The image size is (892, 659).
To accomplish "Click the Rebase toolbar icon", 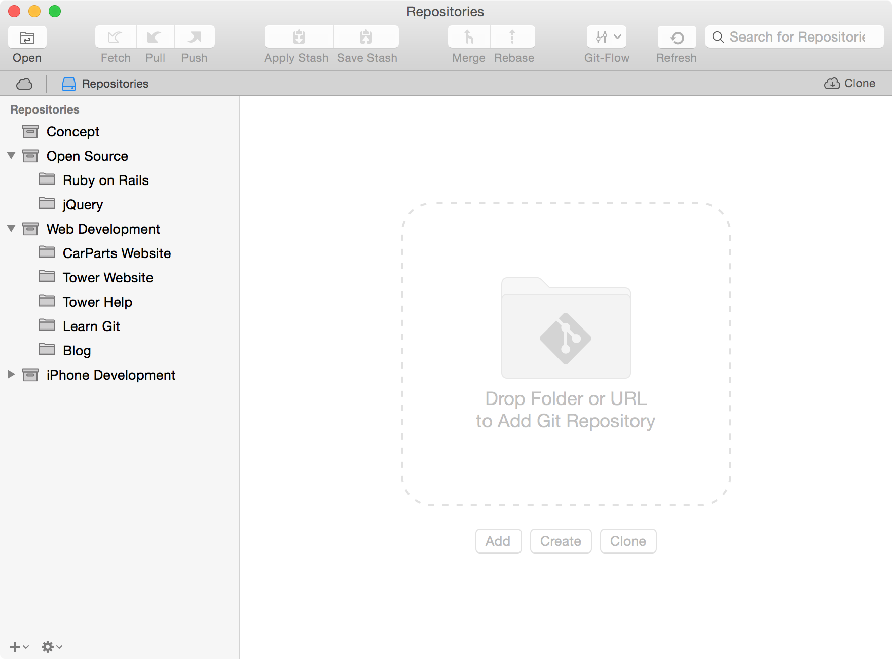I will coord(512,37).
